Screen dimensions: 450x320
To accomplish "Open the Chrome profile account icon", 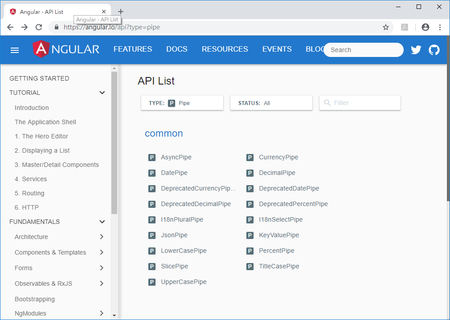I will pyautogui.click(x=425, y=27).
